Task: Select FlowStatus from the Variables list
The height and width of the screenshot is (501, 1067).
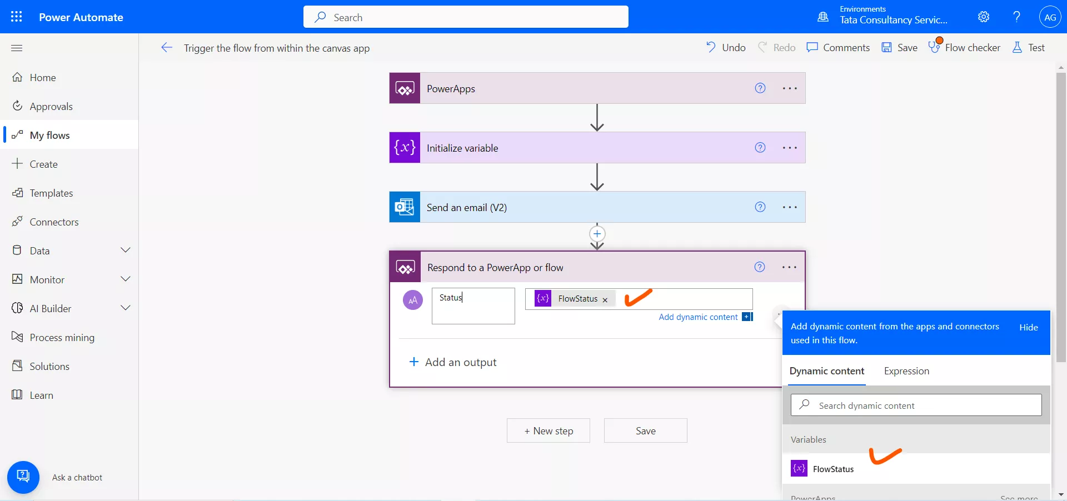Action: (916, 469)
